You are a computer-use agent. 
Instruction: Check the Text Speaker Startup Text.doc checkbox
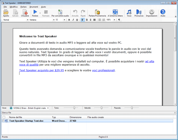(3, 121)
